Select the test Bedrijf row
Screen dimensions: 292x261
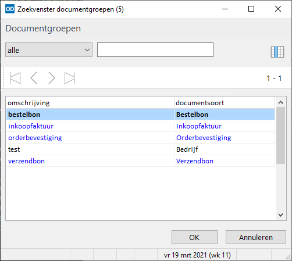(x=141, y=149)
